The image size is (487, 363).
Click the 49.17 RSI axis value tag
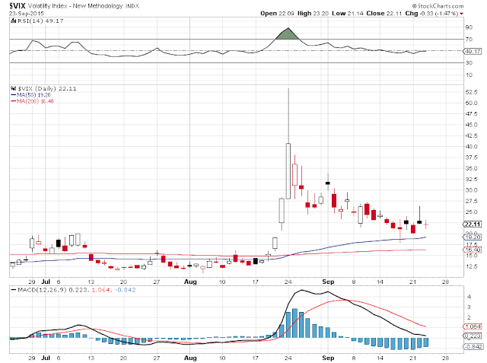point(473,51)
